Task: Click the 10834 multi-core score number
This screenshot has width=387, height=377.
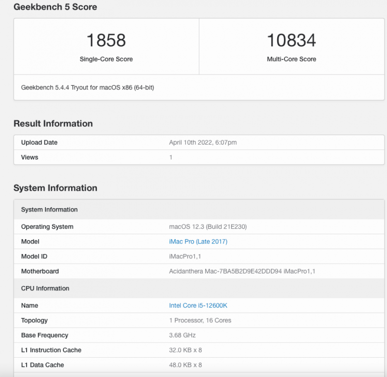Action: tap(291, 40)
